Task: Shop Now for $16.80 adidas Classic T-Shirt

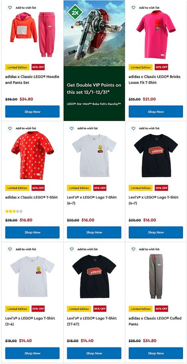Action: 32,232
